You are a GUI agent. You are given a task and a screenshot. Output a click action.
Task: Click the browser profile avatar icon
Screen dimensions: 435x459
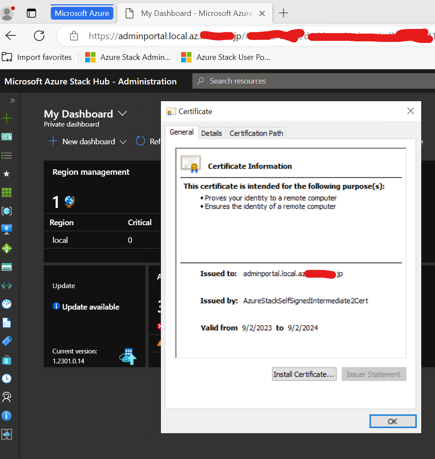(x=7, y=13)
